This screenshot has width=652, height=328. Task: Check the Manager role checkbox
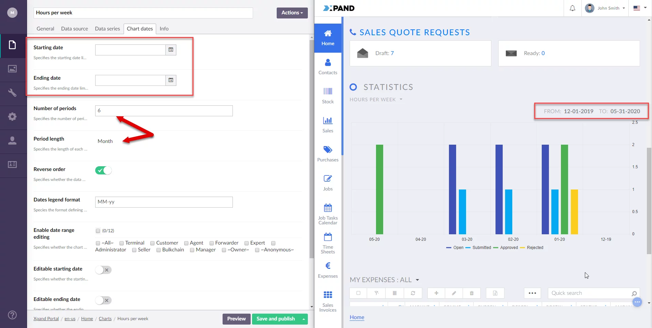pos(192,250)
